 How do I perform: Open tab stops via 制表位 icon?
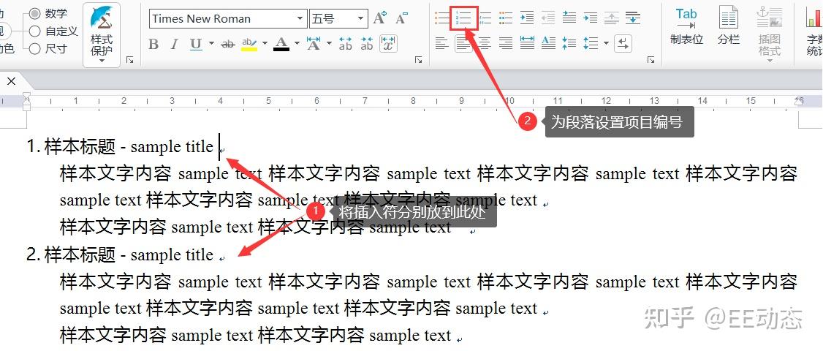click(x=686, y=26)
